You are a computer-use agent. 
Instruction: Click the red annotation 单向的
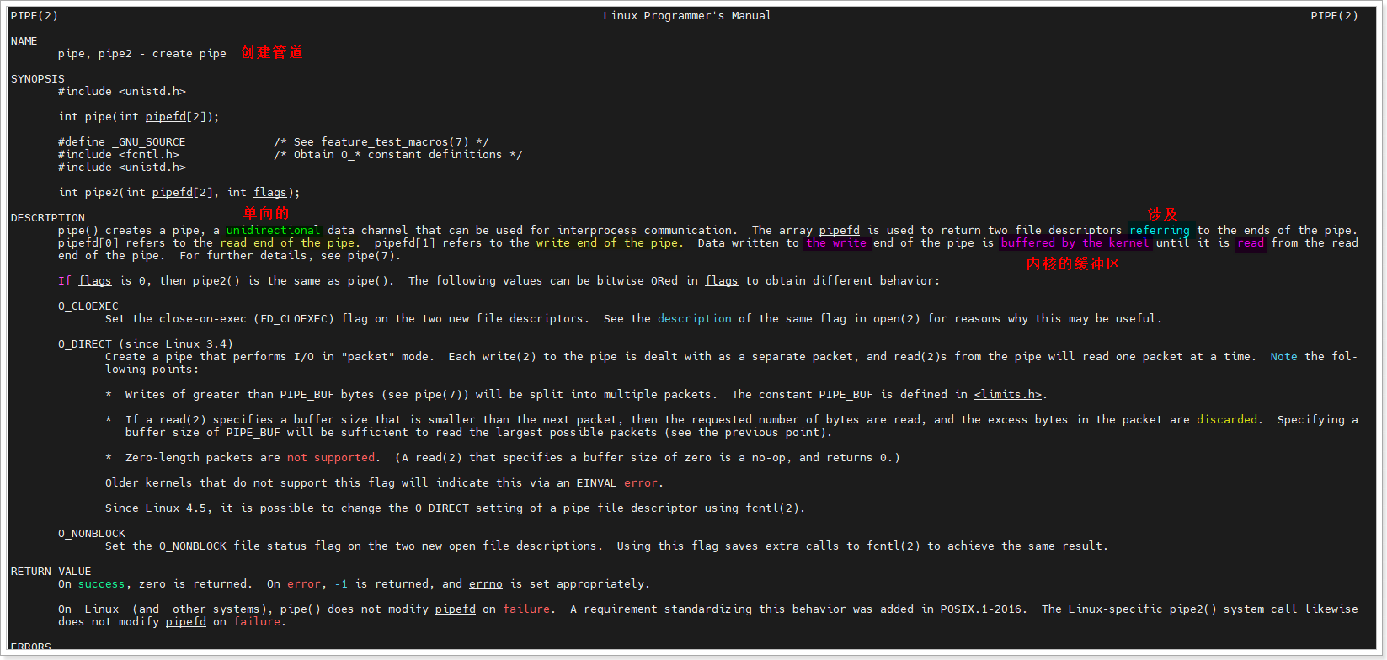(x=266, y=213)
